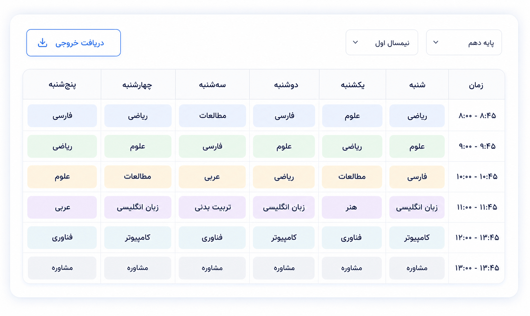This screenshot has width=530, height=316.
Task: Click چهارشنبه مشاوره session in last row
Action: click(138, 268)
